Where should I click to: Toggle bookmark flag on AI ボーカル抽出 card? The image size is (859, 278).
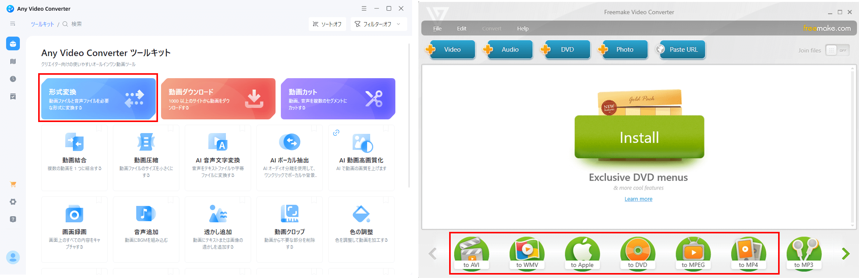[314, 128]
